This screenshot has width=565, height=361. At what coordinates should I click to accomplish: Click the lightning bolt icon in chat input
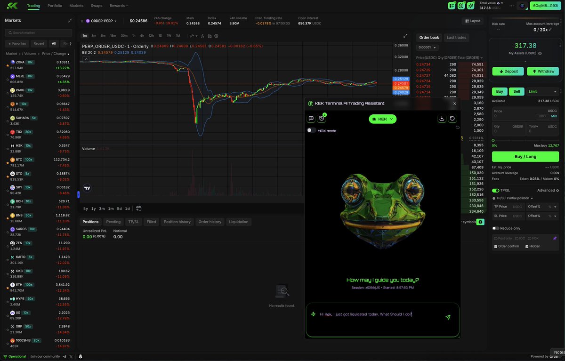pyautogui.click(x=313, y=314)
